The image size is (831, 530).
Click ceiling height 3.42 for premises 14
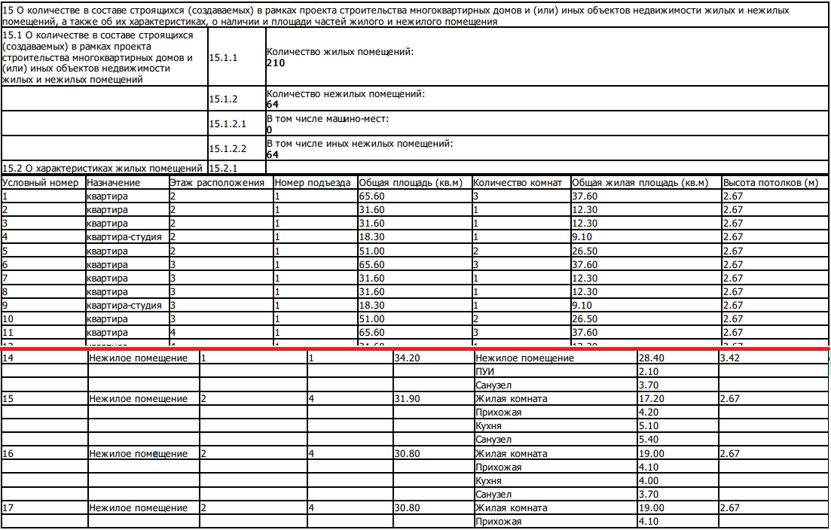(729, 358)
